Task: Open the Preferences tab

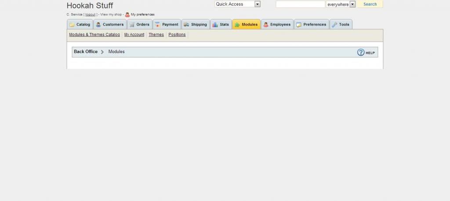Action: click(x=312, y=25)
